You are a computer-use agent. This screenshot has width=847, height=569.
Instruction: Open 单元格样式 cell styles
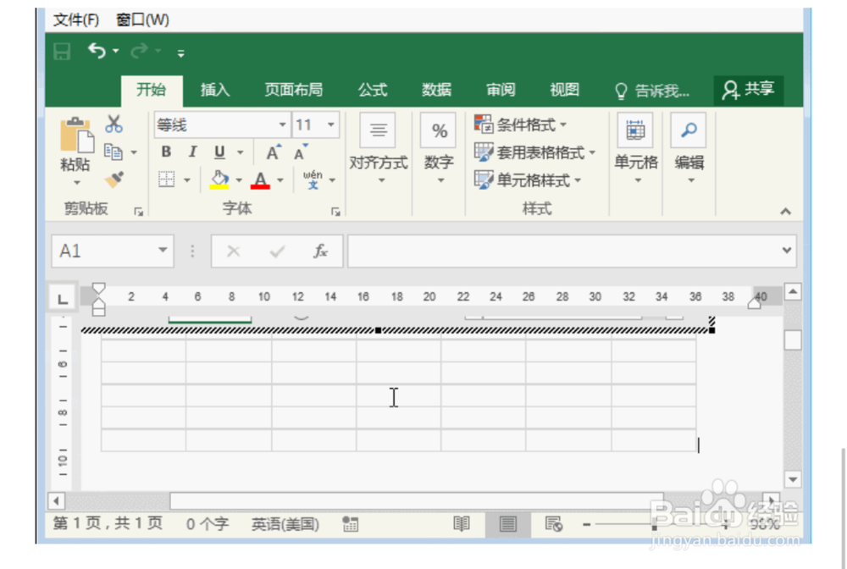tap(528, 180)
